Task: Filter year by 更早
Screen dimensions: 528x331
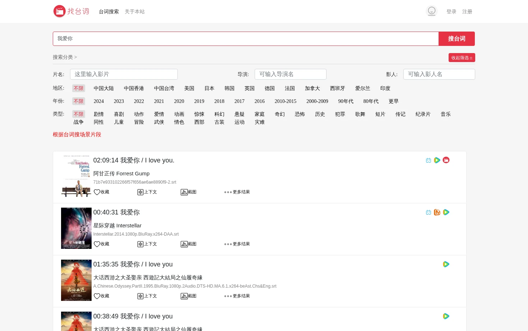Action: pyautogui.click(x=394, y=101)
